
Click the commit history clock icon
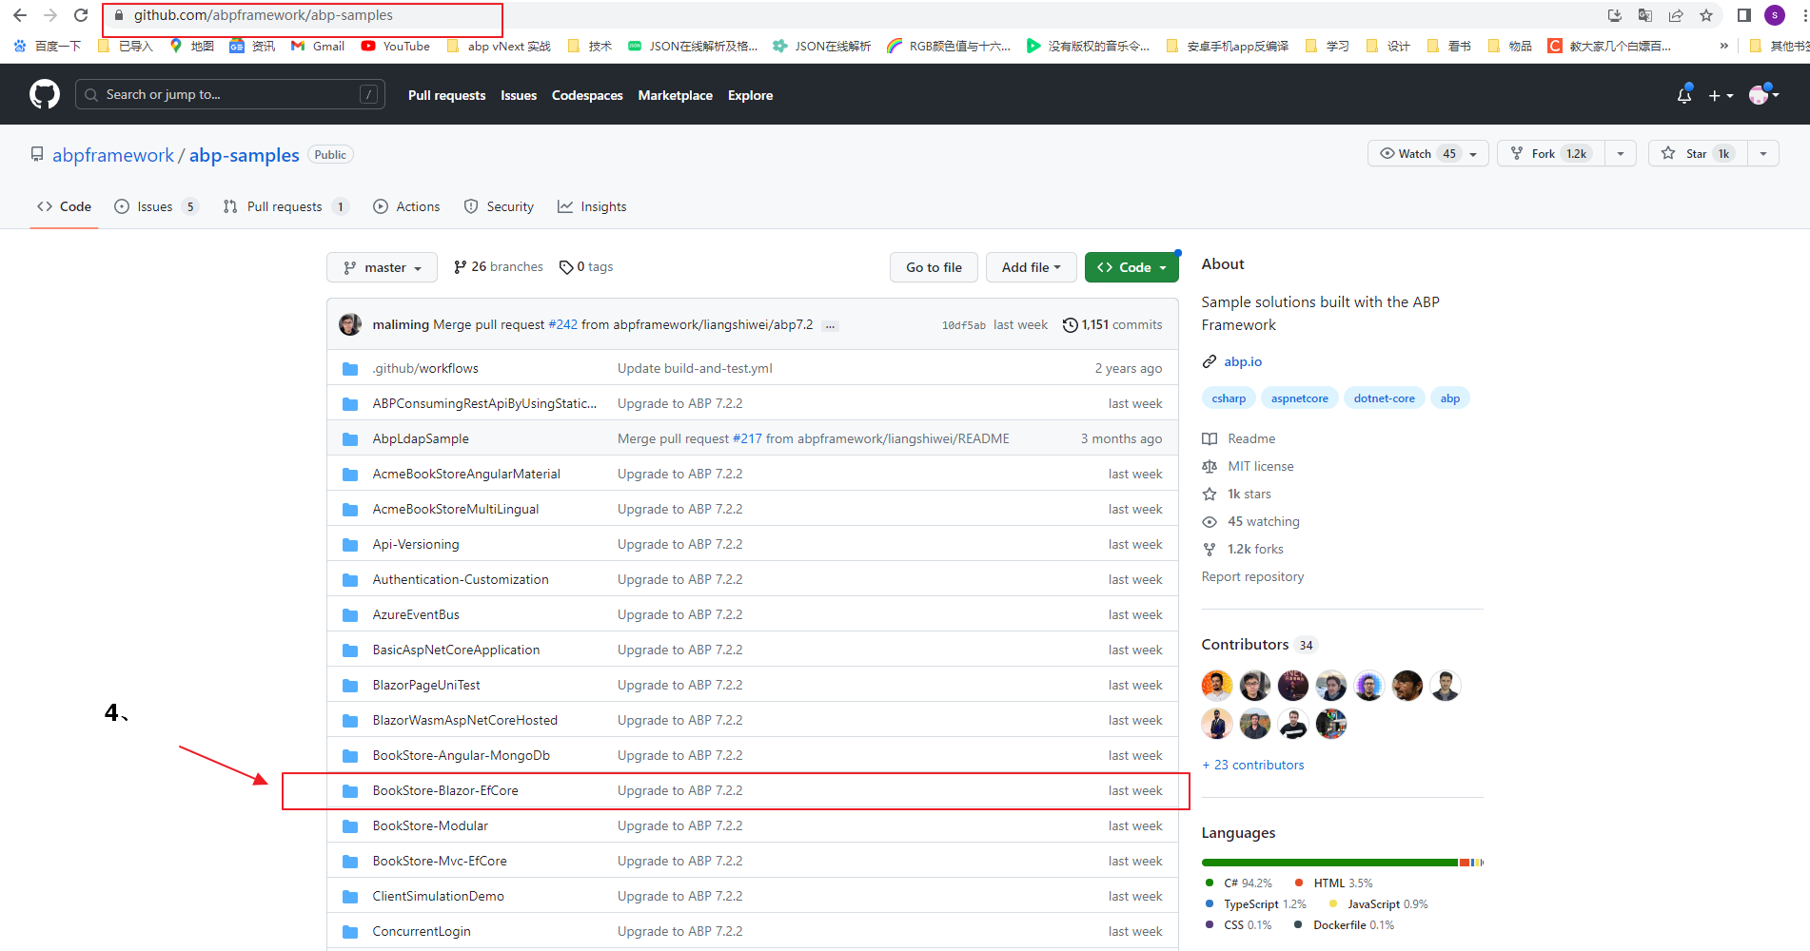pos(1071,325)
